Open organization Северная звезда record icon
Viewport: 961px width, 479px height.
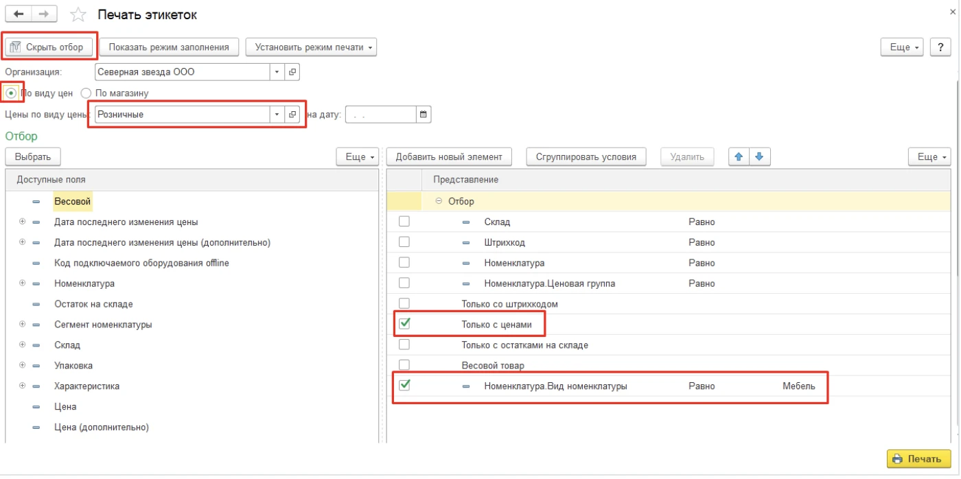(292, 72)
